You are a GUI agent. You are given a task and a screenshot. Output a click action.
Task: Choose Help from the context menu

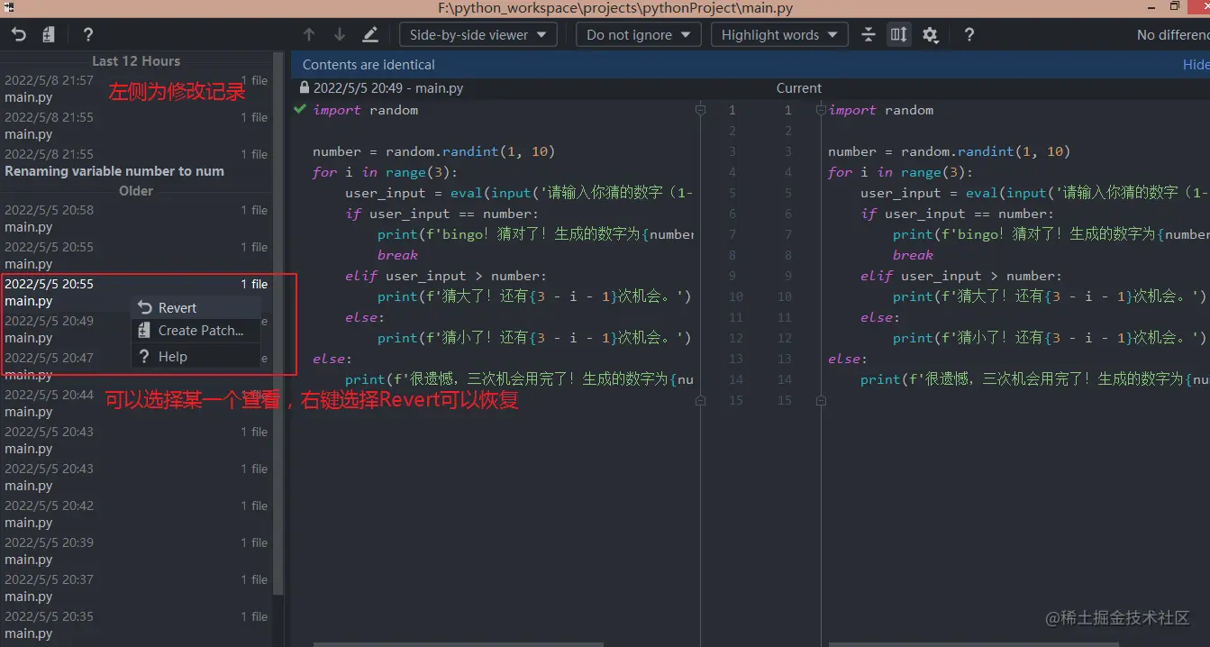coord(196,357)
